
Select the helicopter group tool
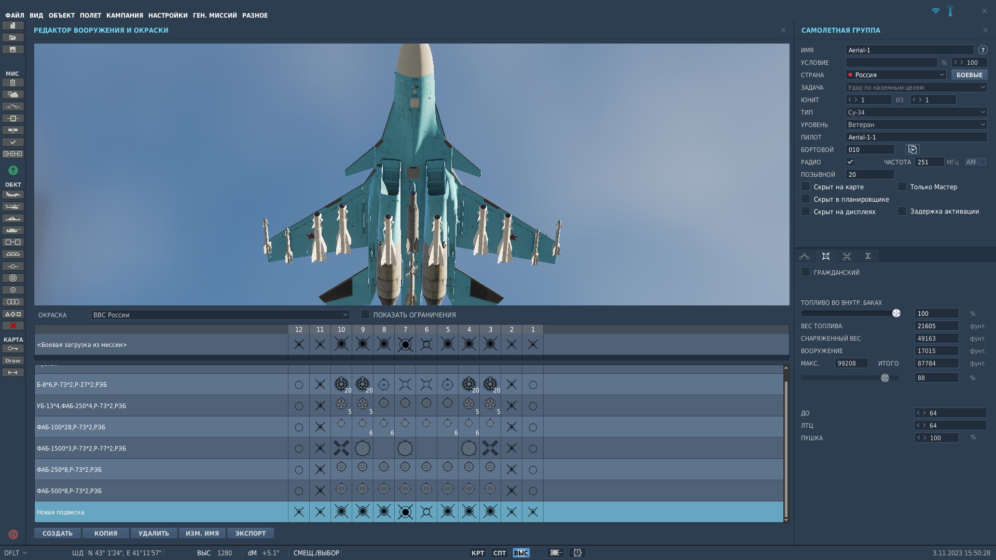13,207
